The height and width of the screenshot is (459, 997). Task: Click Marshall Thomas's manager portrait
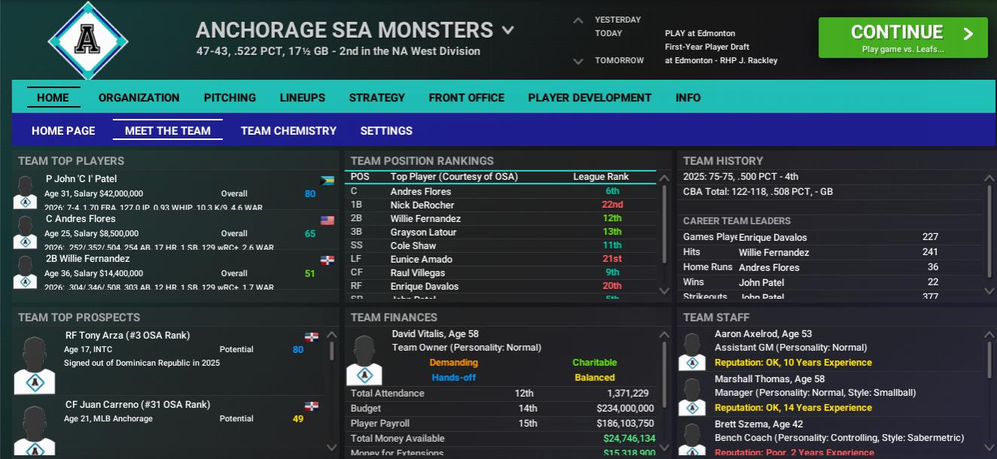[x=691, y=396]
